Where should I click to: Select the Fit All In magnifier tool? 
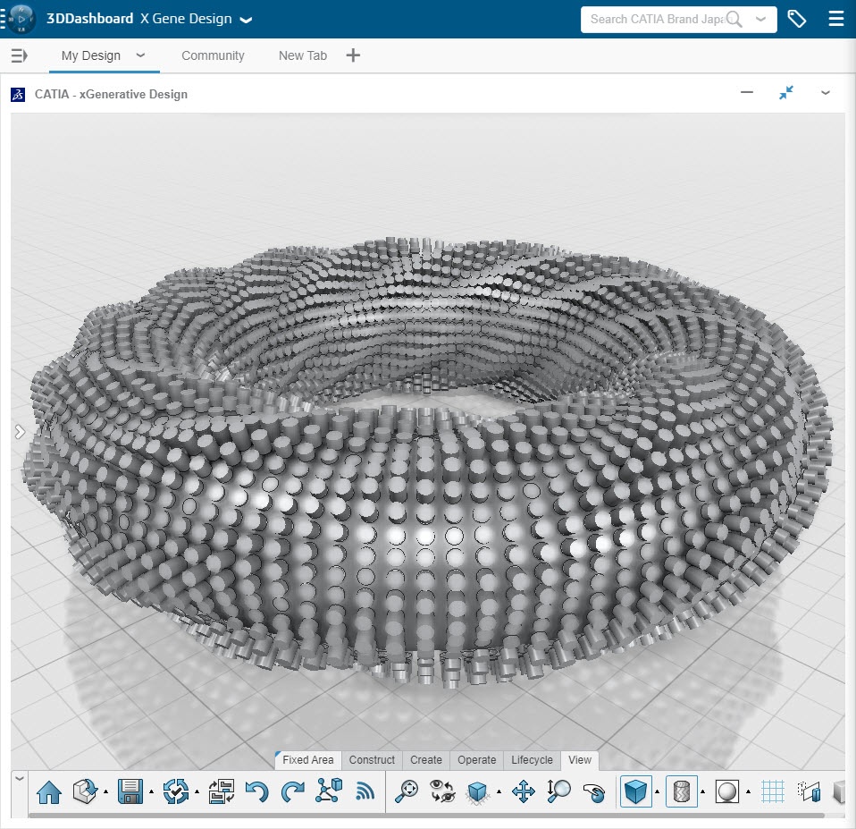coord(407,791)
